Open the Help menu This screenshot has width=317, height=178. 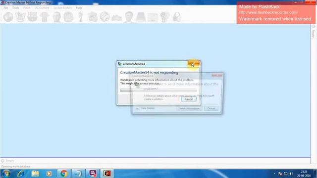point(79,8)
